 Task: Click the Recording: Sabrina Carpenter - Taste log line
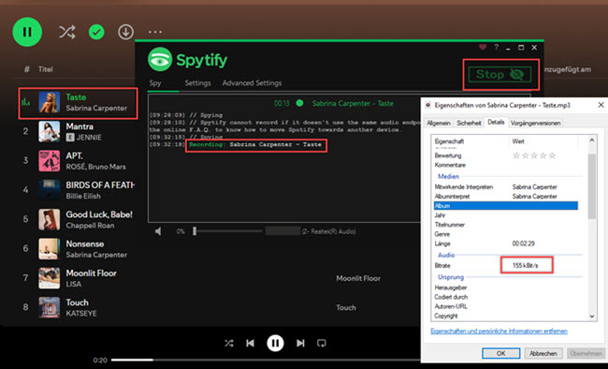tap(255, 144)
